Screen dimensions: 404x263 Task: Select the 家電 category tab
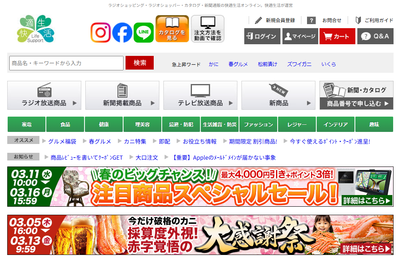[27, 125]
